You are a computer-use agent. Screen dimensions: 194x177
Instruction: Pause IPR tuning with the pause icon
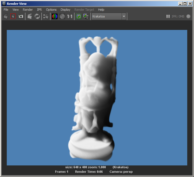point(168,16)
